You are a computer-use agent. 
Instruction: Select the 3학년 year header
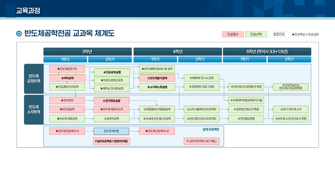pos(87,51)
